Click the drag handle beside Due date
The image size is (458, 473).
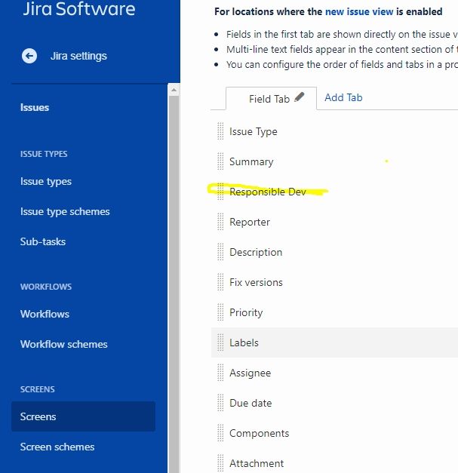pyautogui.click(x=220, y=403)
